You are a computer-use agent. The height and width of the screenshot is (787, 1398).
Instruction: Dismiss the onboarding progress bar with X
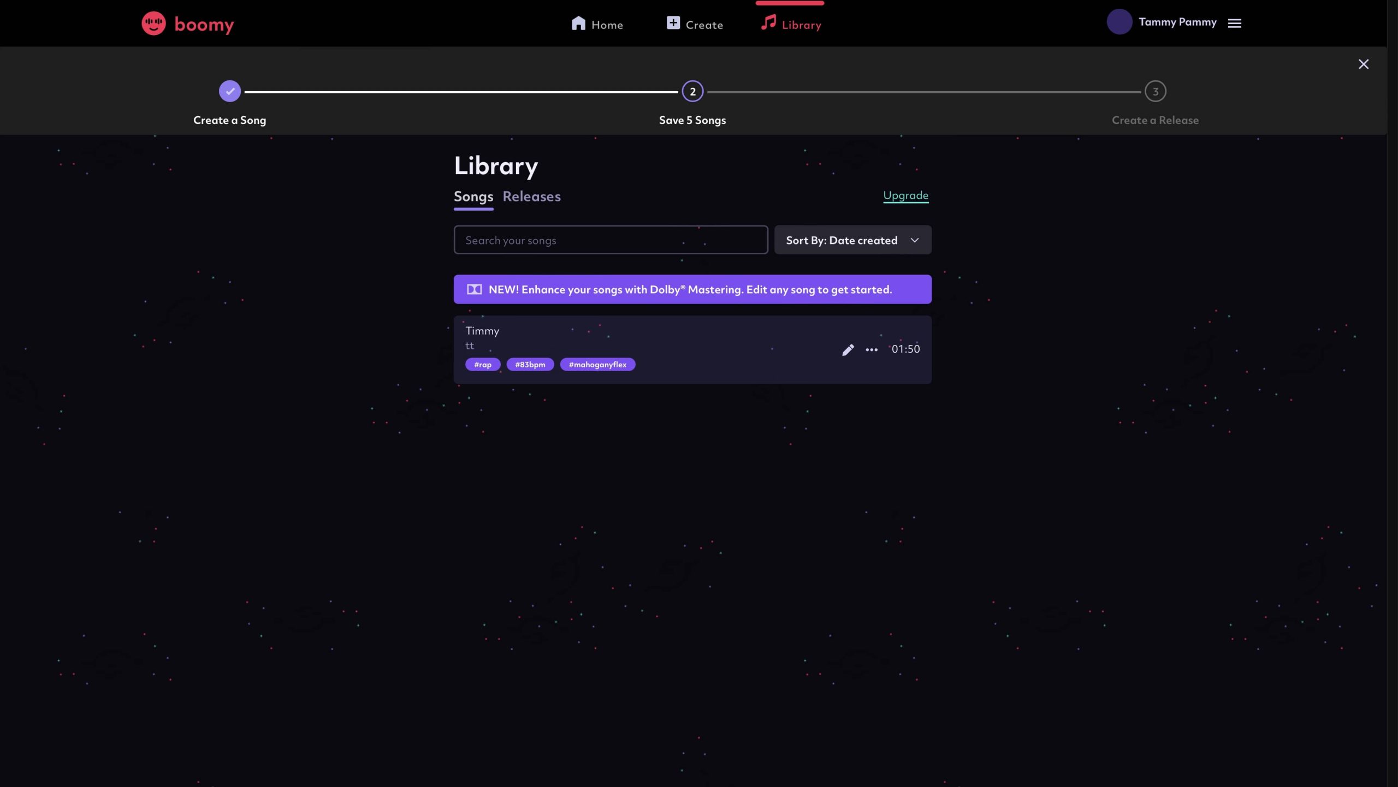(x=1363, y=64)
